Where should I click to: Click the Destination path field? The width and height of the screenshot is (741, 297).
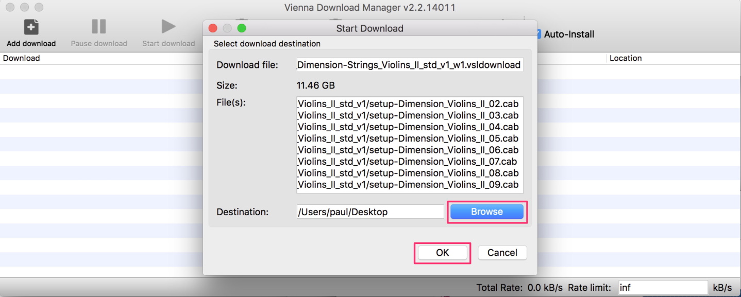point(370,211)
